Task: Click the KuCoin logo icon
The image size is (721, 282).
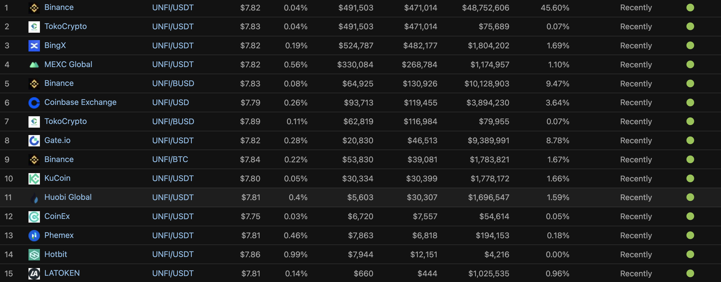Action: pyautogui.click(x=34, y=179)
